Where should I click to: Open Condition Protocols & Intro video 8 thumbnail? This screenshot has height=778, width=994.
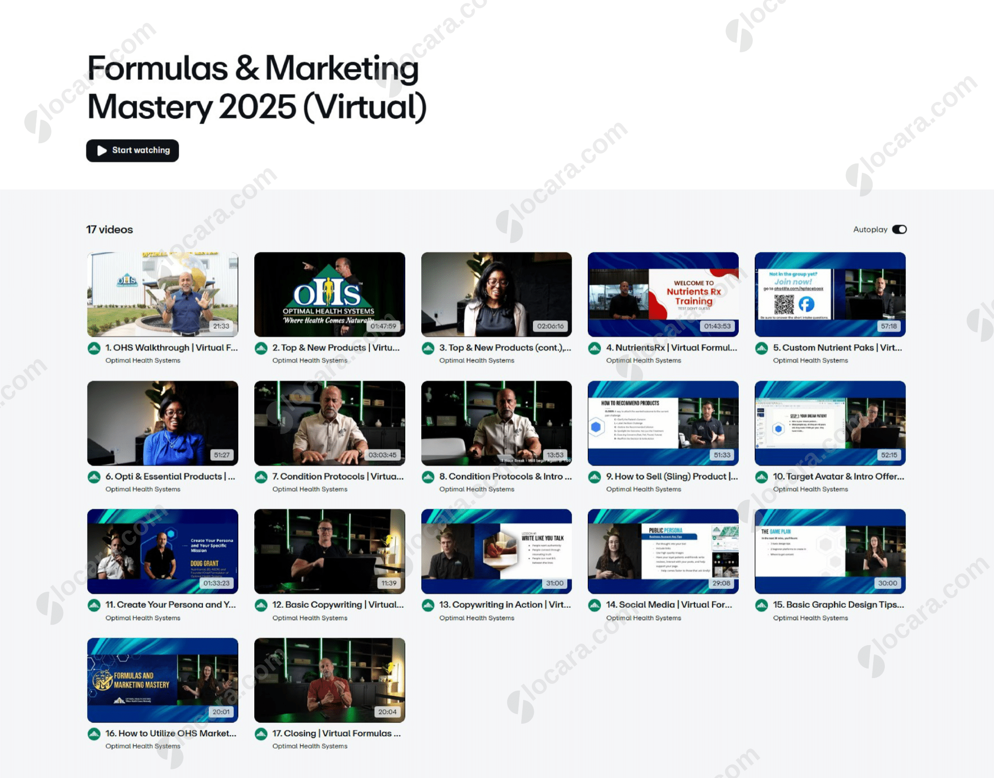(496, 422)
